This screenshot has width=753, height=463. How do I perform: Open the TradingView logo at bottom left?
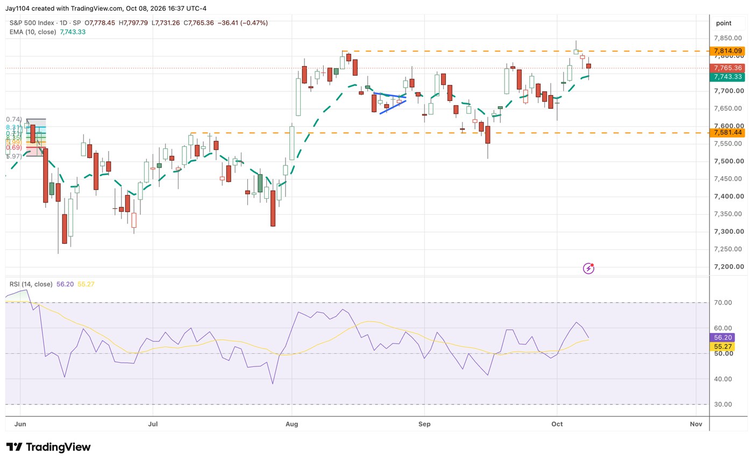[48, 447]
